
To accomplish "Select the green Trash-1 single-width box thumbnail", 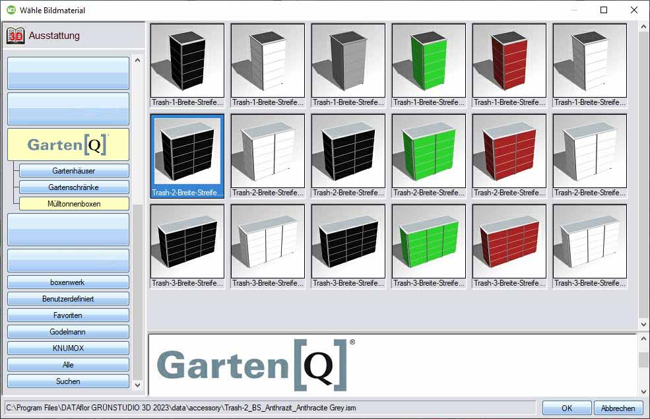I will 428,61.
